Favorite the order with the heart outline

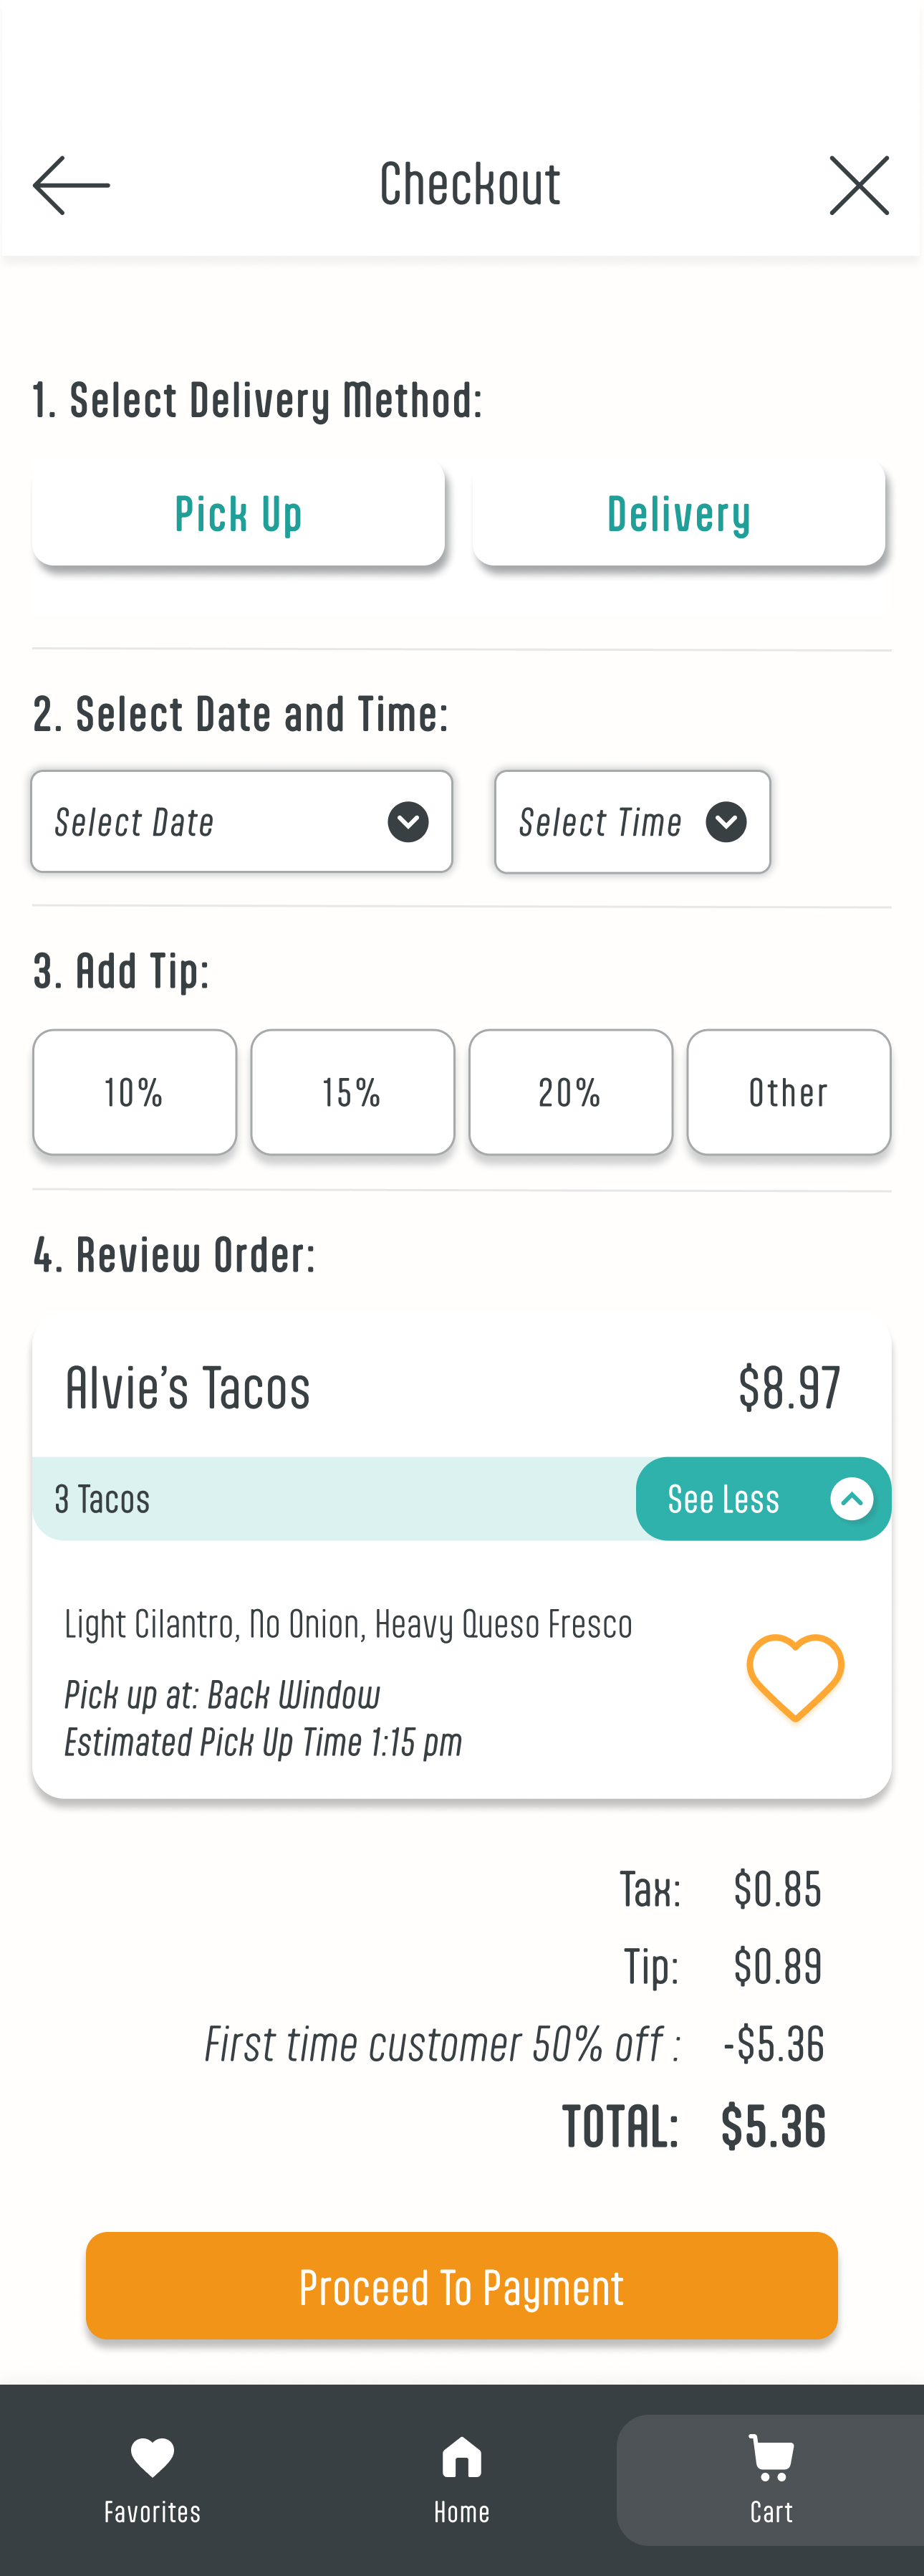point(795,1677)
